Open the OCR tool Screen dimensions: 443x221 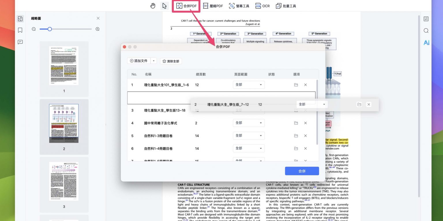coord(262,6)
